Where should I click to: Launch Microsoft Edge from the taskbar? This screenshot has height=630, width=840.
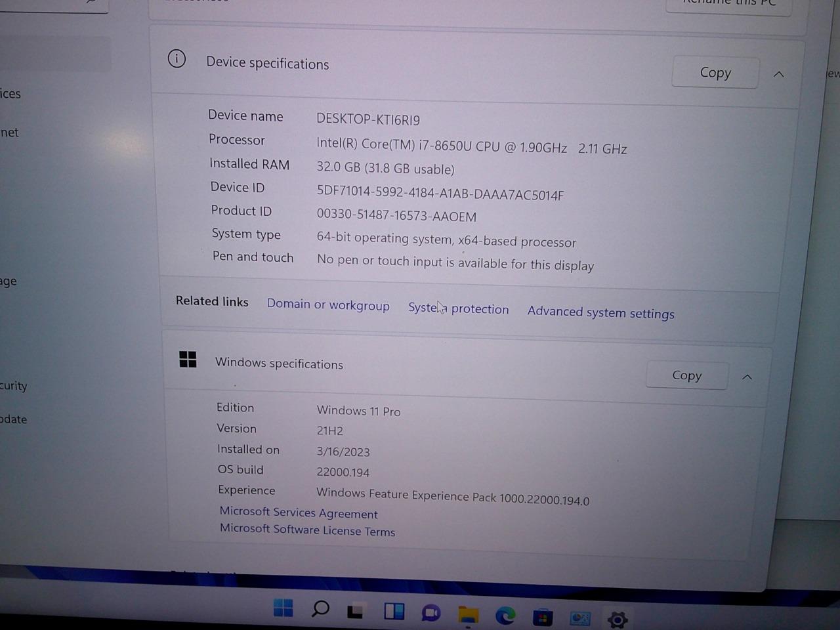click(x=505, y=616)
